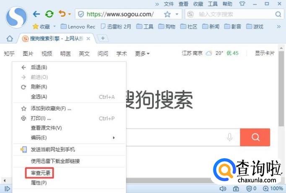Open address bar history dropdown arrow
286x193 pixels.
(177, 14)
